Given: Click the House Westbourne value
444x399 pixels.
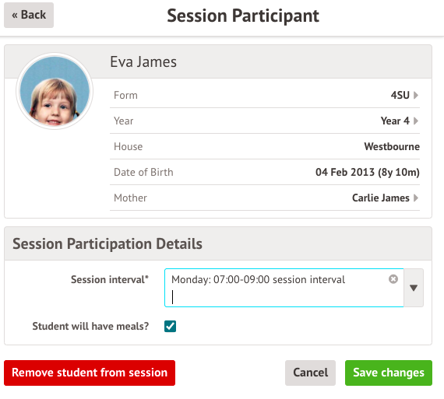Looking at the screenshot, I should [x=392, y=146].
